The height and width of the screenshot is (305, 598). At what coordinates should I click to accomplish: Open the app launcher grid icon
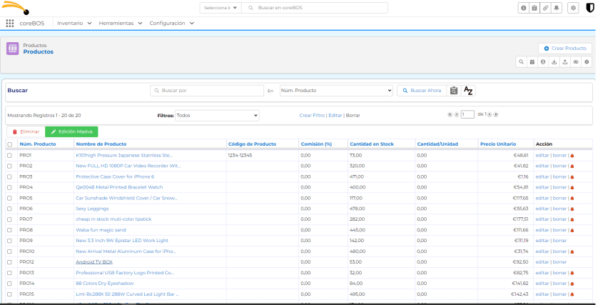(10, 24)
